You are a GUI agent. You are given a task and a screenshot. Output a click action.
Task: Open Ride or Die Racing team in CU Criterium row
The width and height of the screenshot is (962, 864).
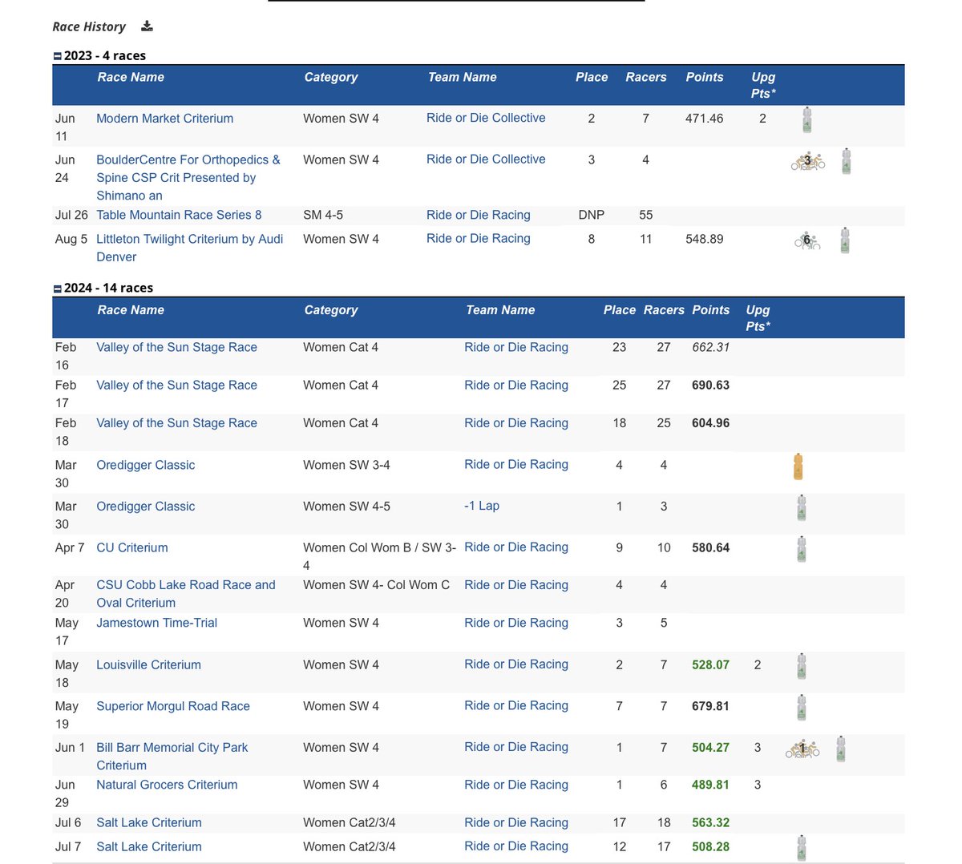pos(516,547)
